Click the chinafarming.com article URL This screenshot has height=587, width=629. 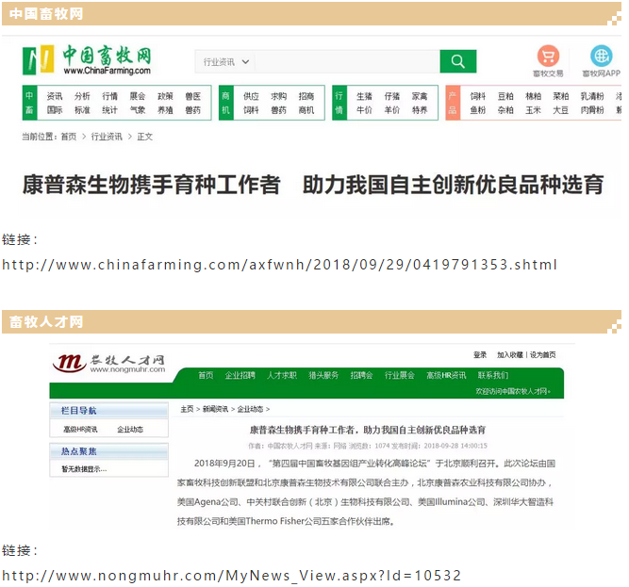point(279,265)
